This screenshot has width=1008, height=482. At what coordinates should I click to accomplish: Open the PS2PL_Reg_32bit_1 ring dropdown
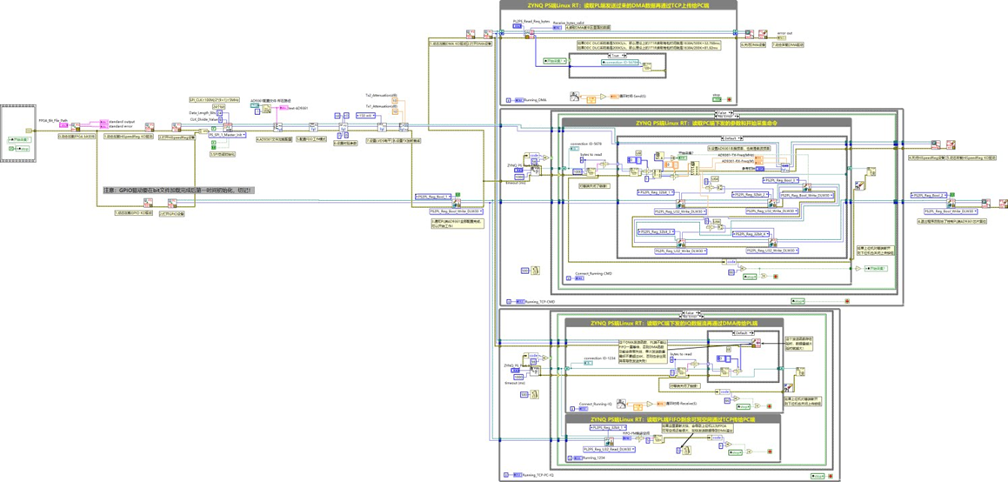point(656,193)
